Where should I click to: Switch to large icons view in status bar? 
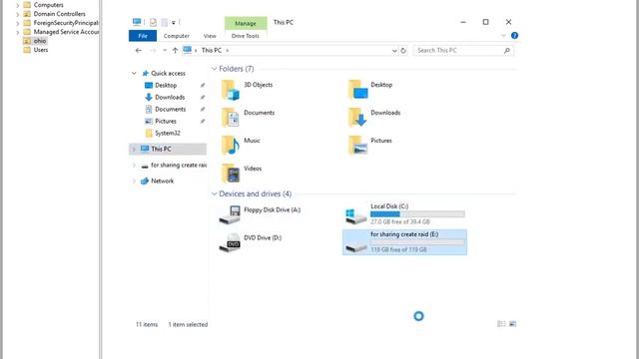pos(512,324)
